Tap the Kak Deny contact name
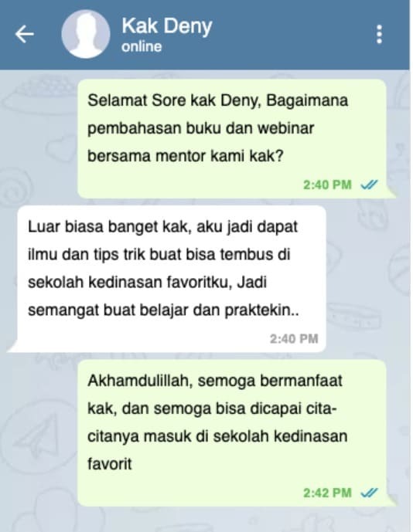 tap(167, 26)
